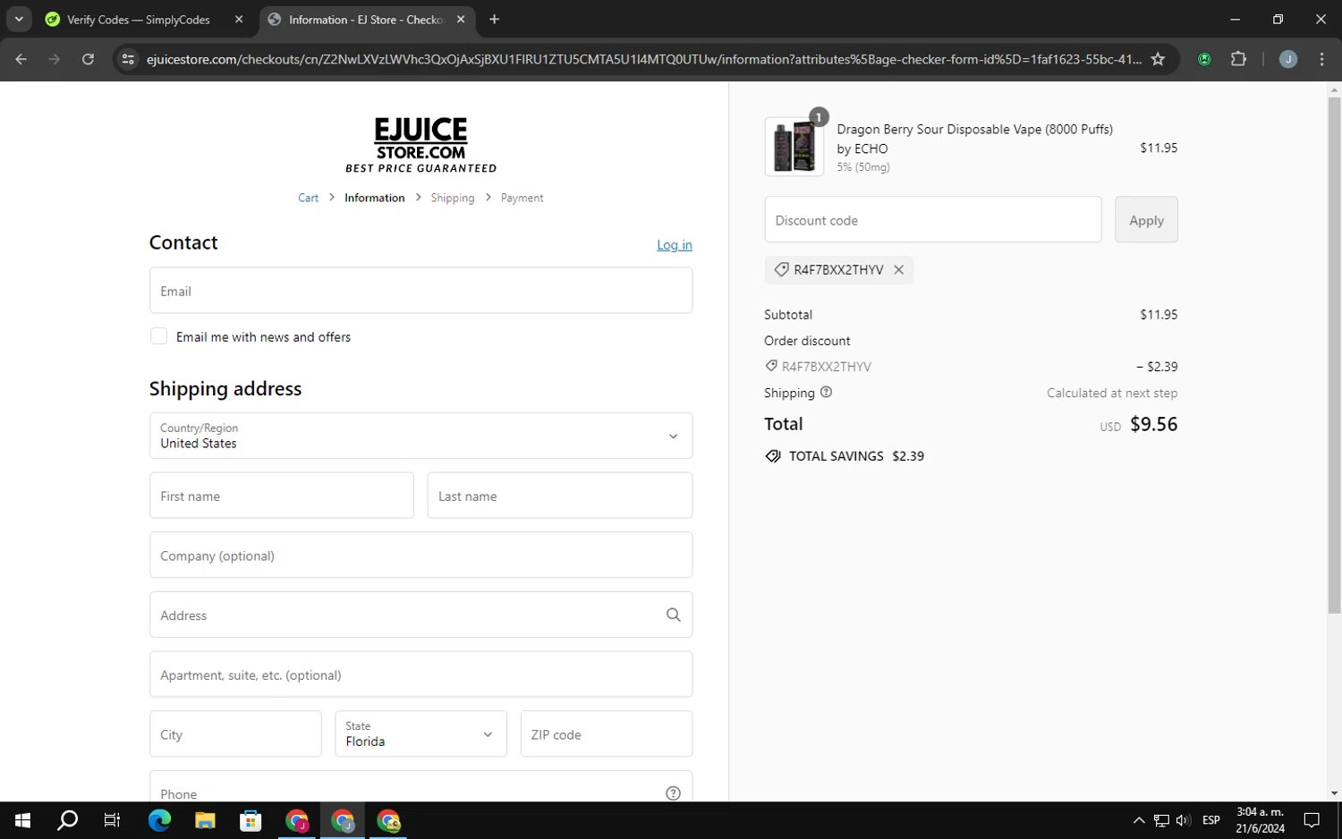This screenshot has width=1342, height=839.
Task: Focus the City field
Action: [x=235, y=734]
